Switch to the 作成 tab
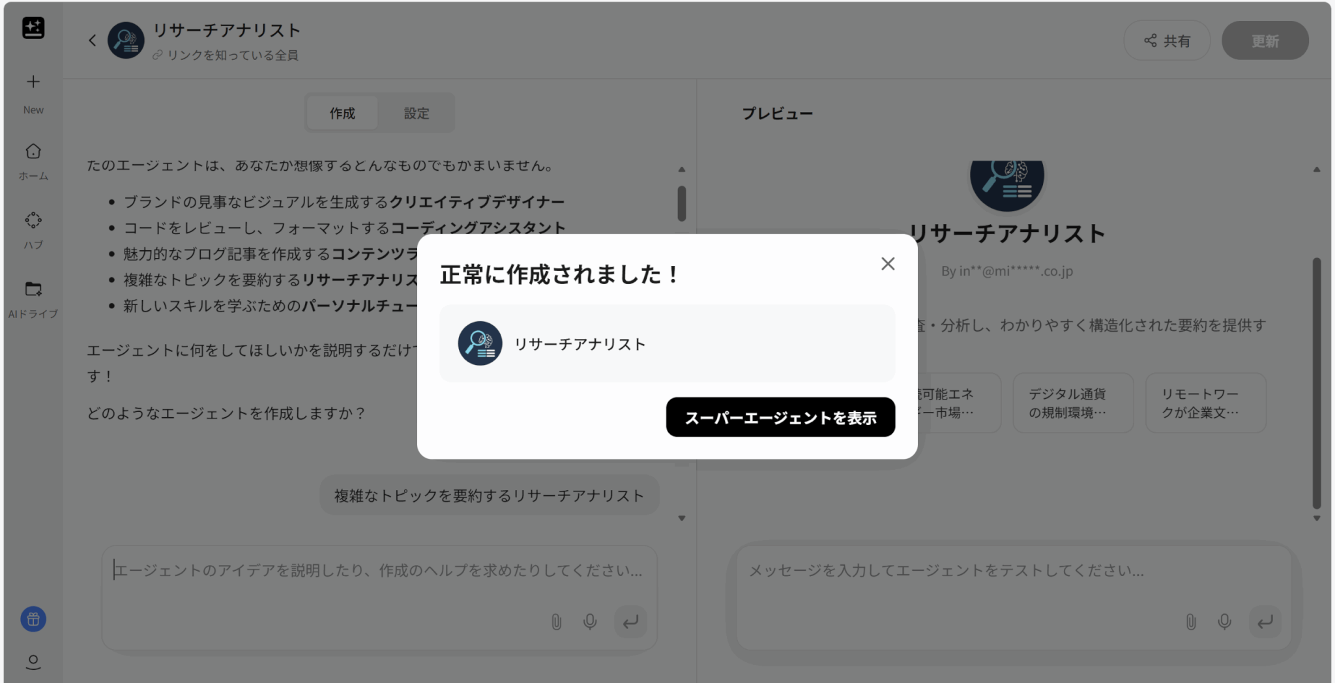 click(342, 113)
